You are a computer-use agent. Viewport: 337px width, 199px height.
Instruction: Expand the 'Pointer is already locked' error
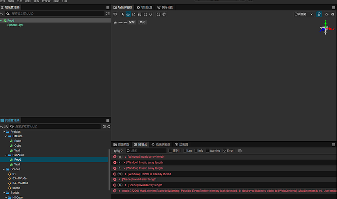(x=126, y=174)
